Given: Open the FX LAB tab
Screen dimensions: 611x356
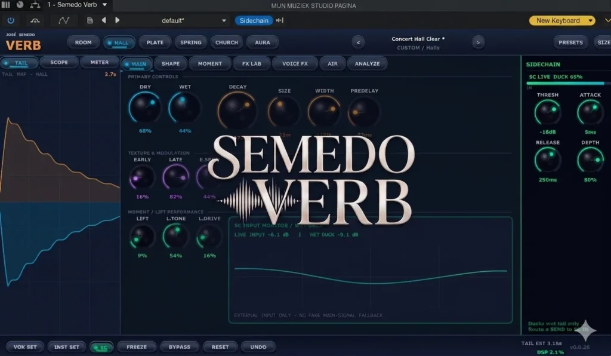Looking at the screenshot, I should (x=252, y=63).
